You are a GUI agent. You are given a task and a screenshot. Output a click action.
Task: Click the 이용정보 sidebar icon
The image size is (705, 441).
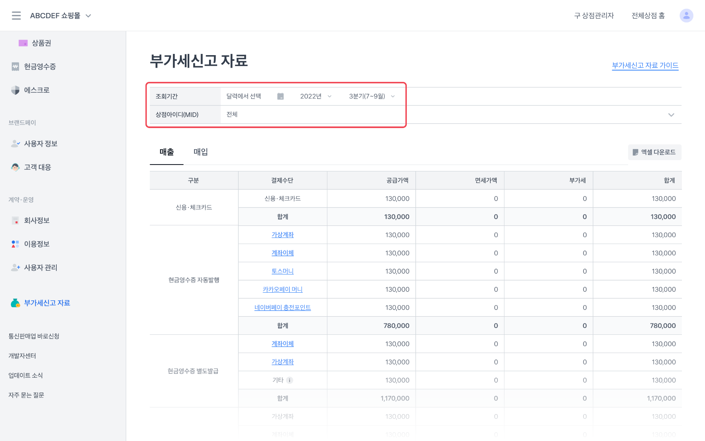click(15, 244)
